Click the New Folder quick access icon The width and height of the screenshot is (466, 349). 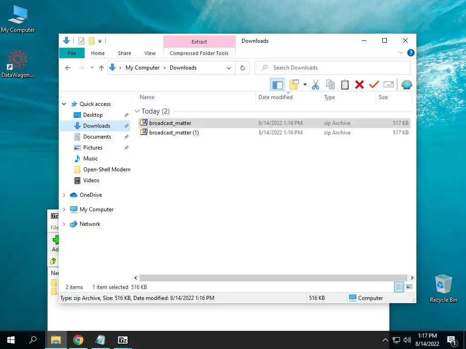click(91, 41)
